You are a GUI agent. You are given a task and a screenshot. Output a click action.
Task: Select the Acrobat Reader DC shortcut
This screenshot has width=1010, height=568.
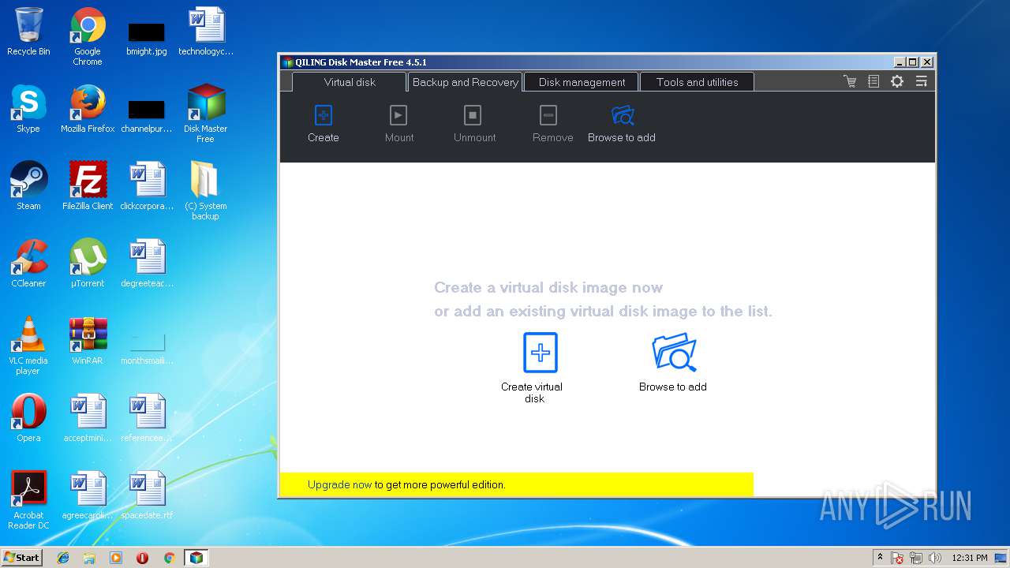[x=28, y=501]
